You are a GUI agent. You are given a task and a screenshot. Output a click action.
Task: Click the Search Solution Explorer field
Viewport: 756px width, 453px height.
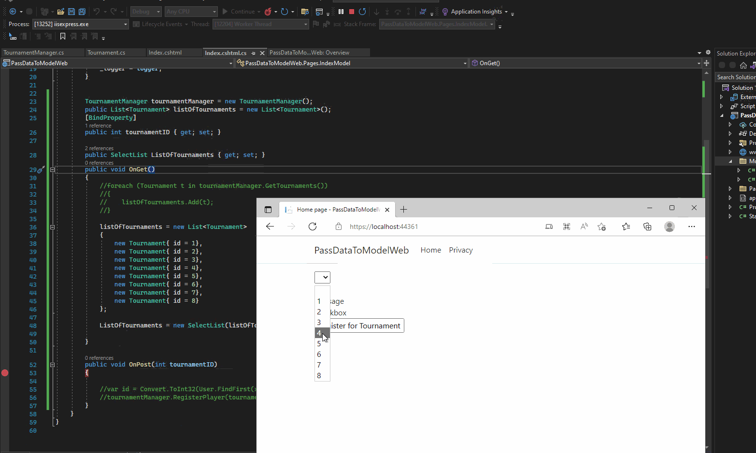click(x=735, y=77)
